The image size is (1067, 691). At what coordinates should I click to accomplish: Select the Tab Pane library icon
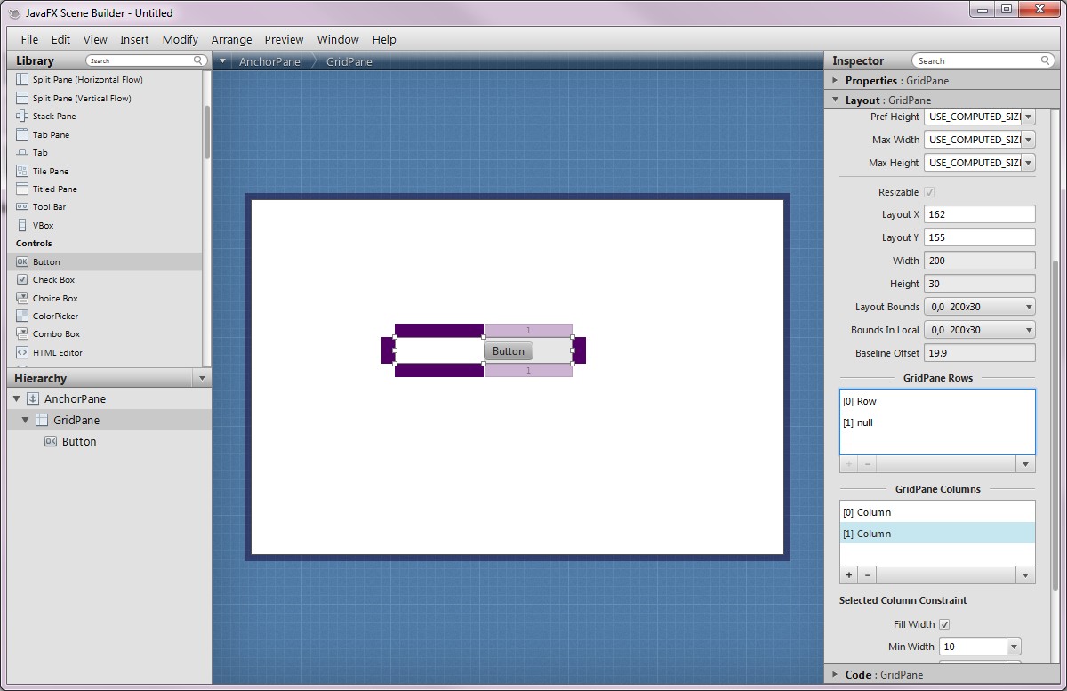pos(22,134)
